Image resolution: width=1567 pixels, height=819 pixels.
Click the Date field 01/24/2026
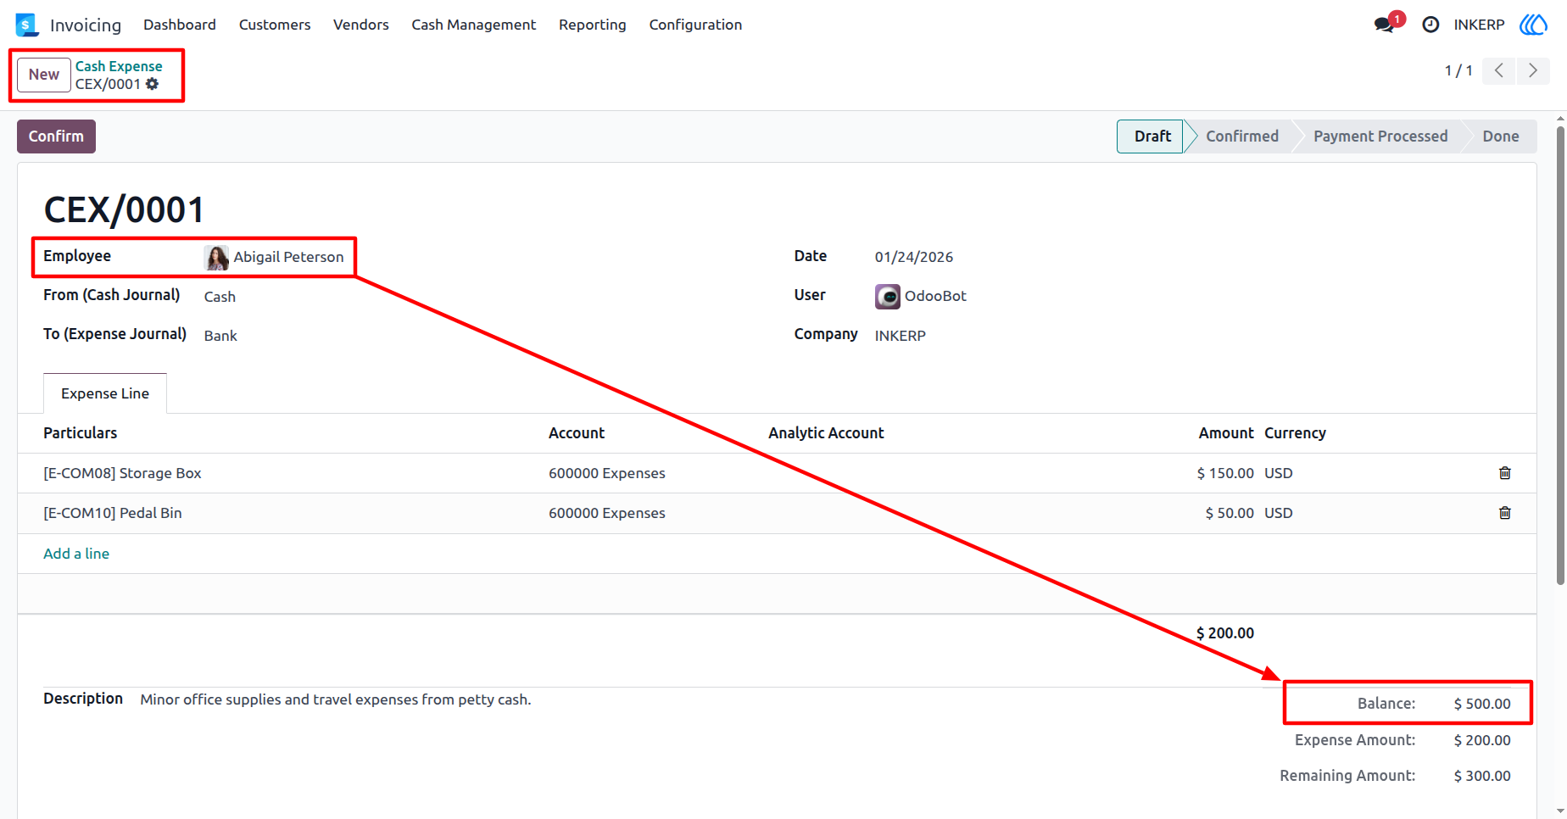(x=914, y=257)
